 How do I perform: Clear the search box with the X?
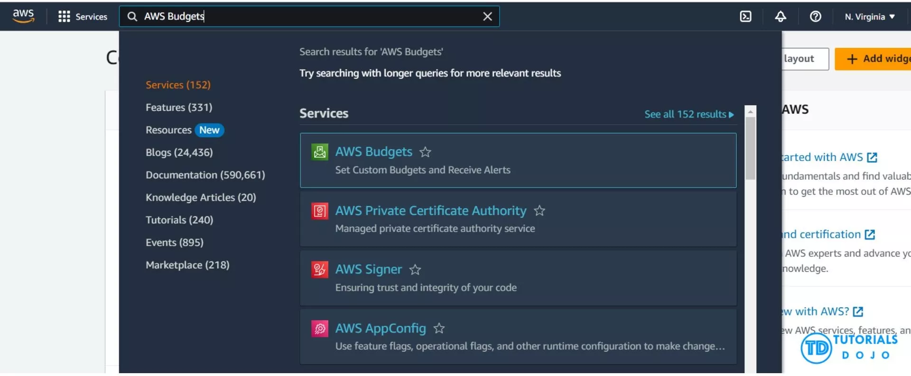[x=487, y=17]
